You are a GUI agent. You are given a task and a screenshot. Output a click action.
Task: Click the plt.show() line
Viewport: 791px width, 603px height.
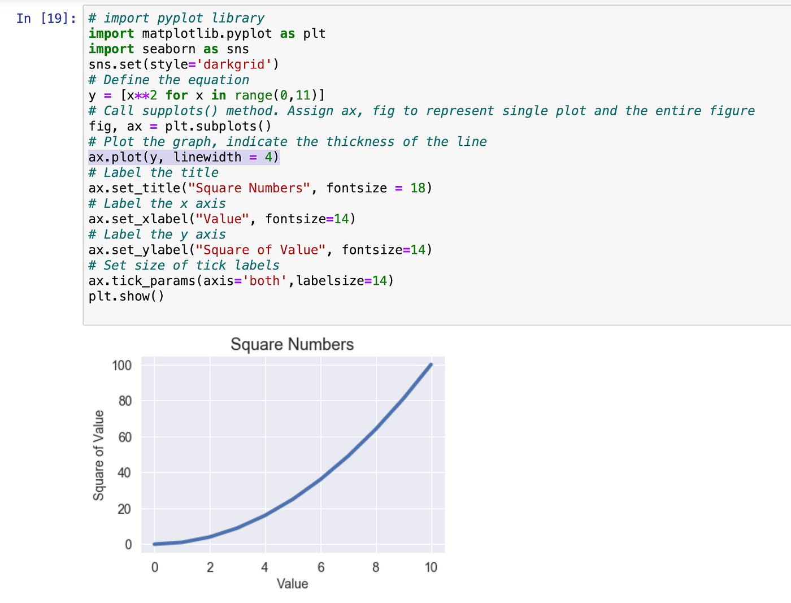click(x=125, y=296)
